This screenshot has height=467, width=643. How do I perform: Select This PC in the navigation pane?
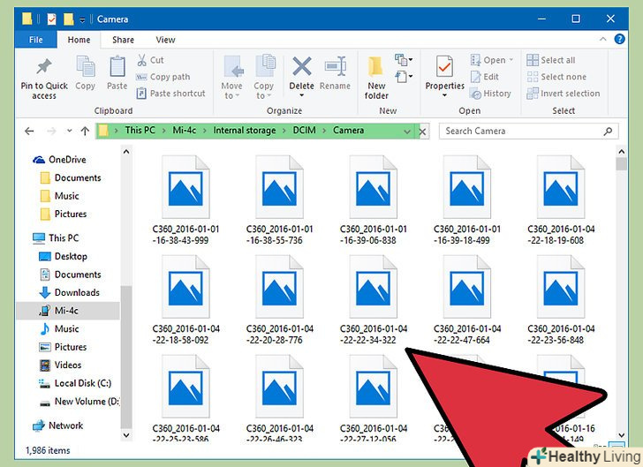tap(56, 238)
